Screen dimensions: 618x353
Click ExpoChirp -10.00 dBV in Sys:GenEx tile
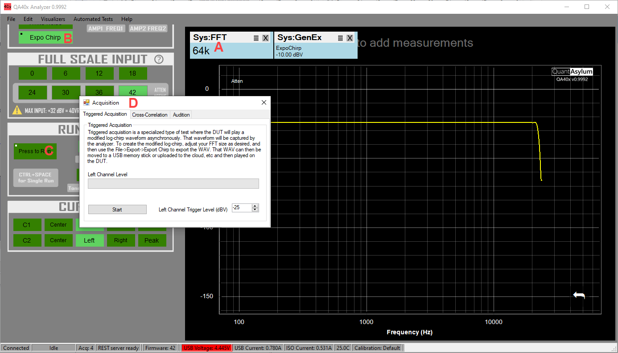point(289,51)
